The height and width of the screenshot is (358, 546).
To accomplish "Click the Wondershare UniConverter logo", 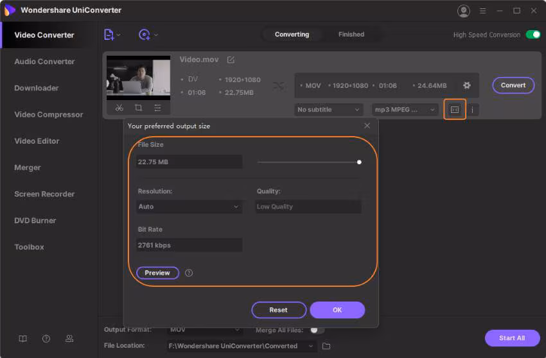I will coord(10,10).
